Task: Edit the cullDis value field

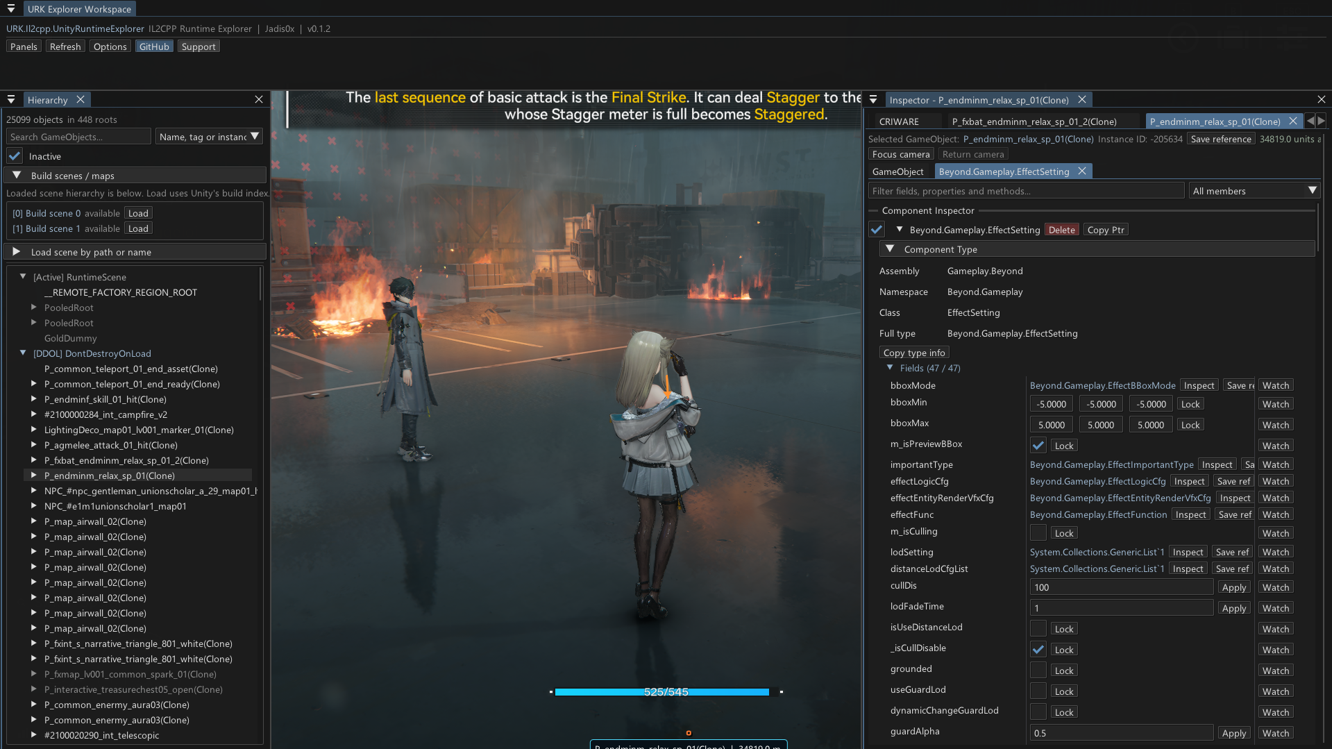Action: [1122, 587]
